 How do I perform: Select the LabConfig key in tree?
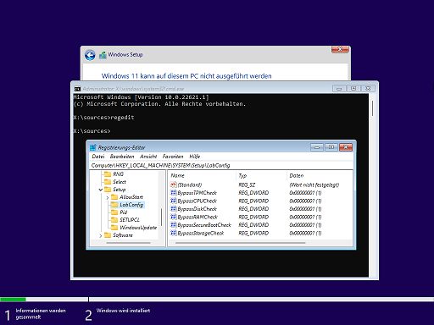[131, 205]
